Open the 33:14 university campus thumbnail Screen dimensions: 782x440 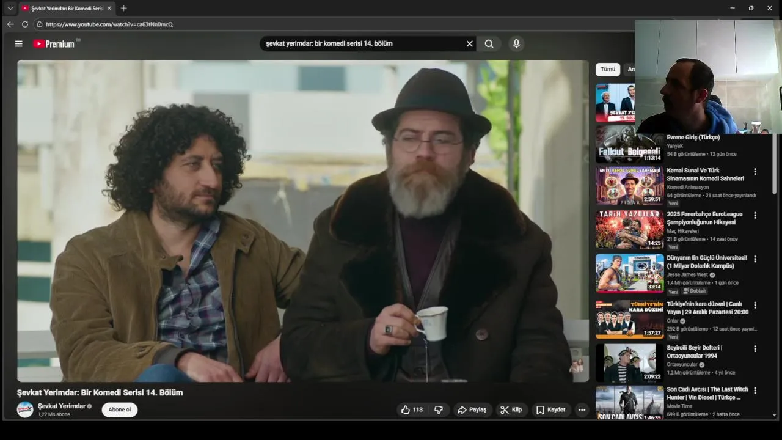coord(629,273)
